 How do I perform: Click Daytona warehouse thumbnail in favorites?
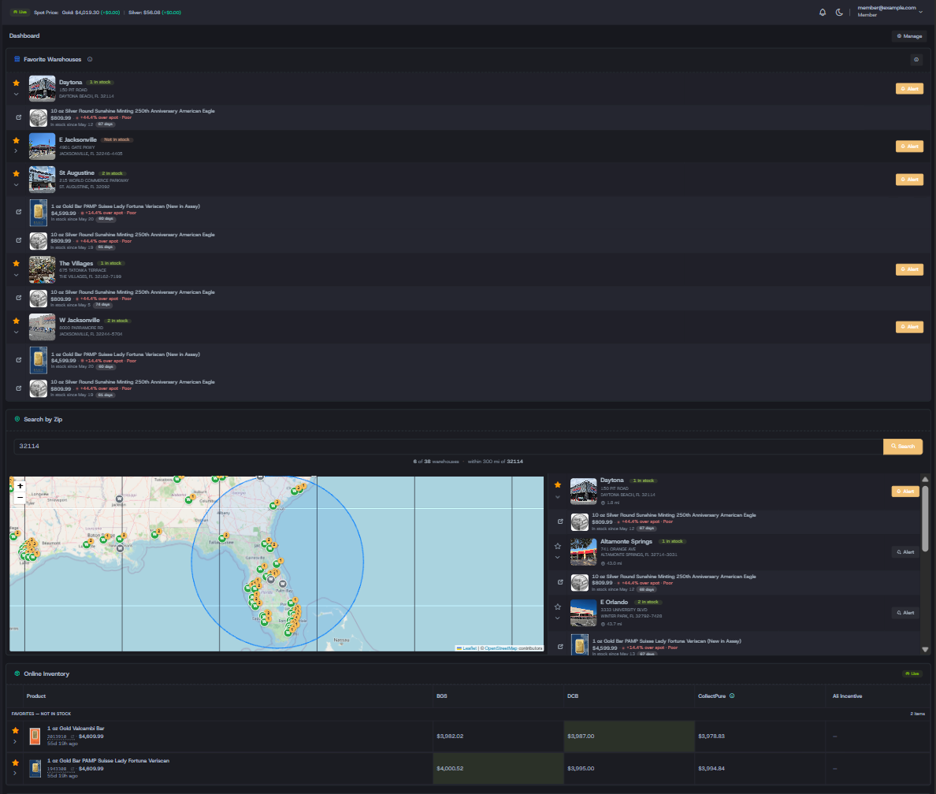42,88
